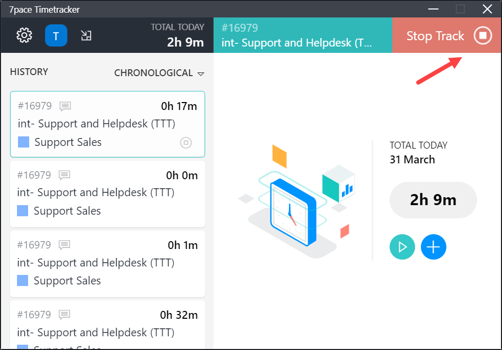Click "#16979" in the 0h 17m entry
Viewport: 502px width, 350px height.
(x=34, y=106)
